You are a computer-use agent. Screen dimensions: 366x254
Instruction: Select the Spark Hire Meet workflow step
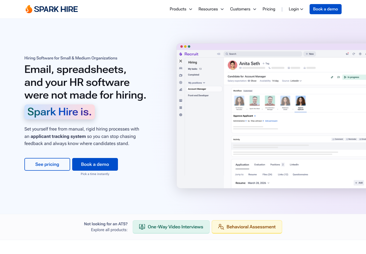coord(254,103)
